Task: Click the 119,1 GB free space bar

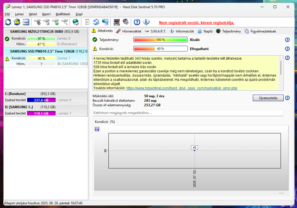Action: click(x=41, y=113)
